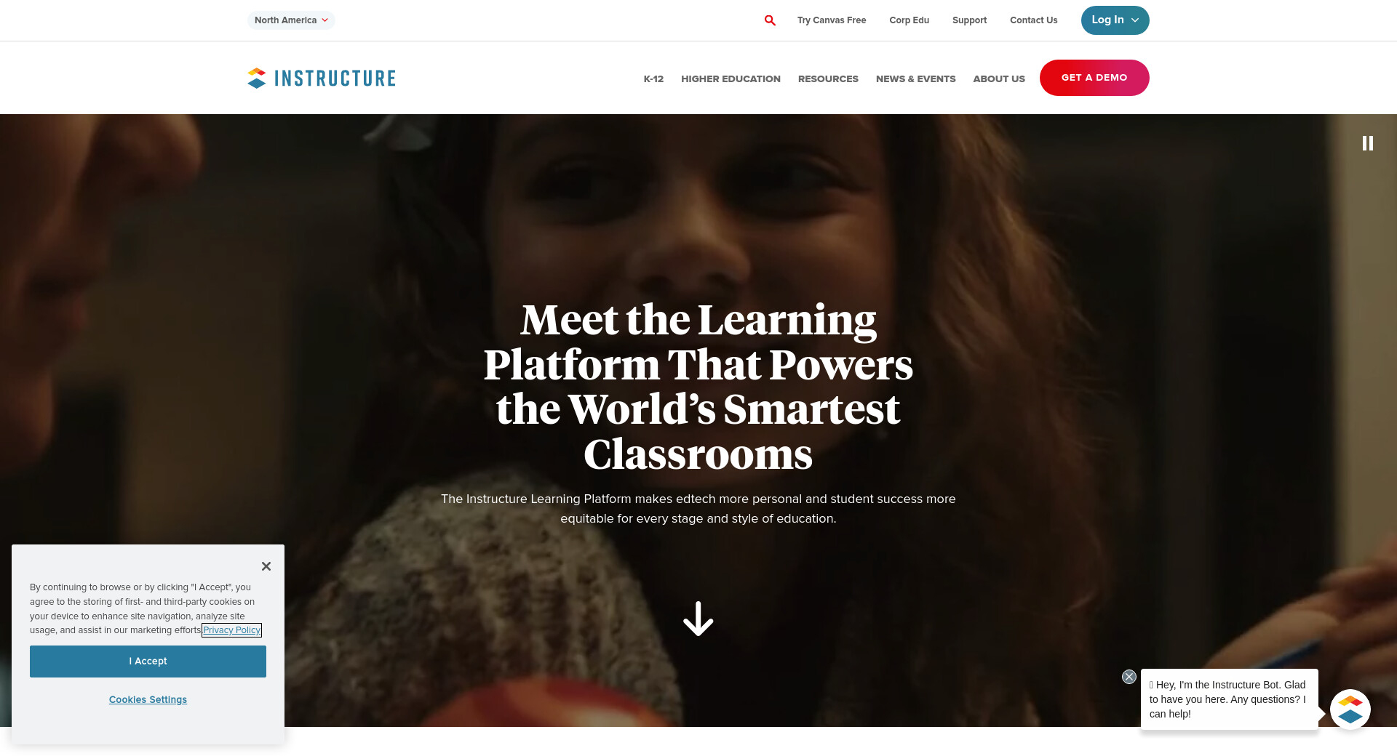Click the Get a Demo button
This screenshot has height=756, width=1397.
tap(1094, 78)
